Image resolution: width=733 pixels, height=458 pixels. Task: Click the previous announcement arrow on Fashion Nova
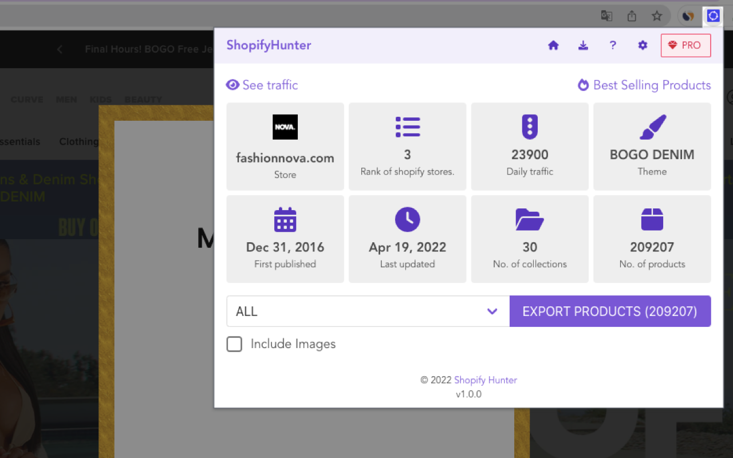pos(60,49)
